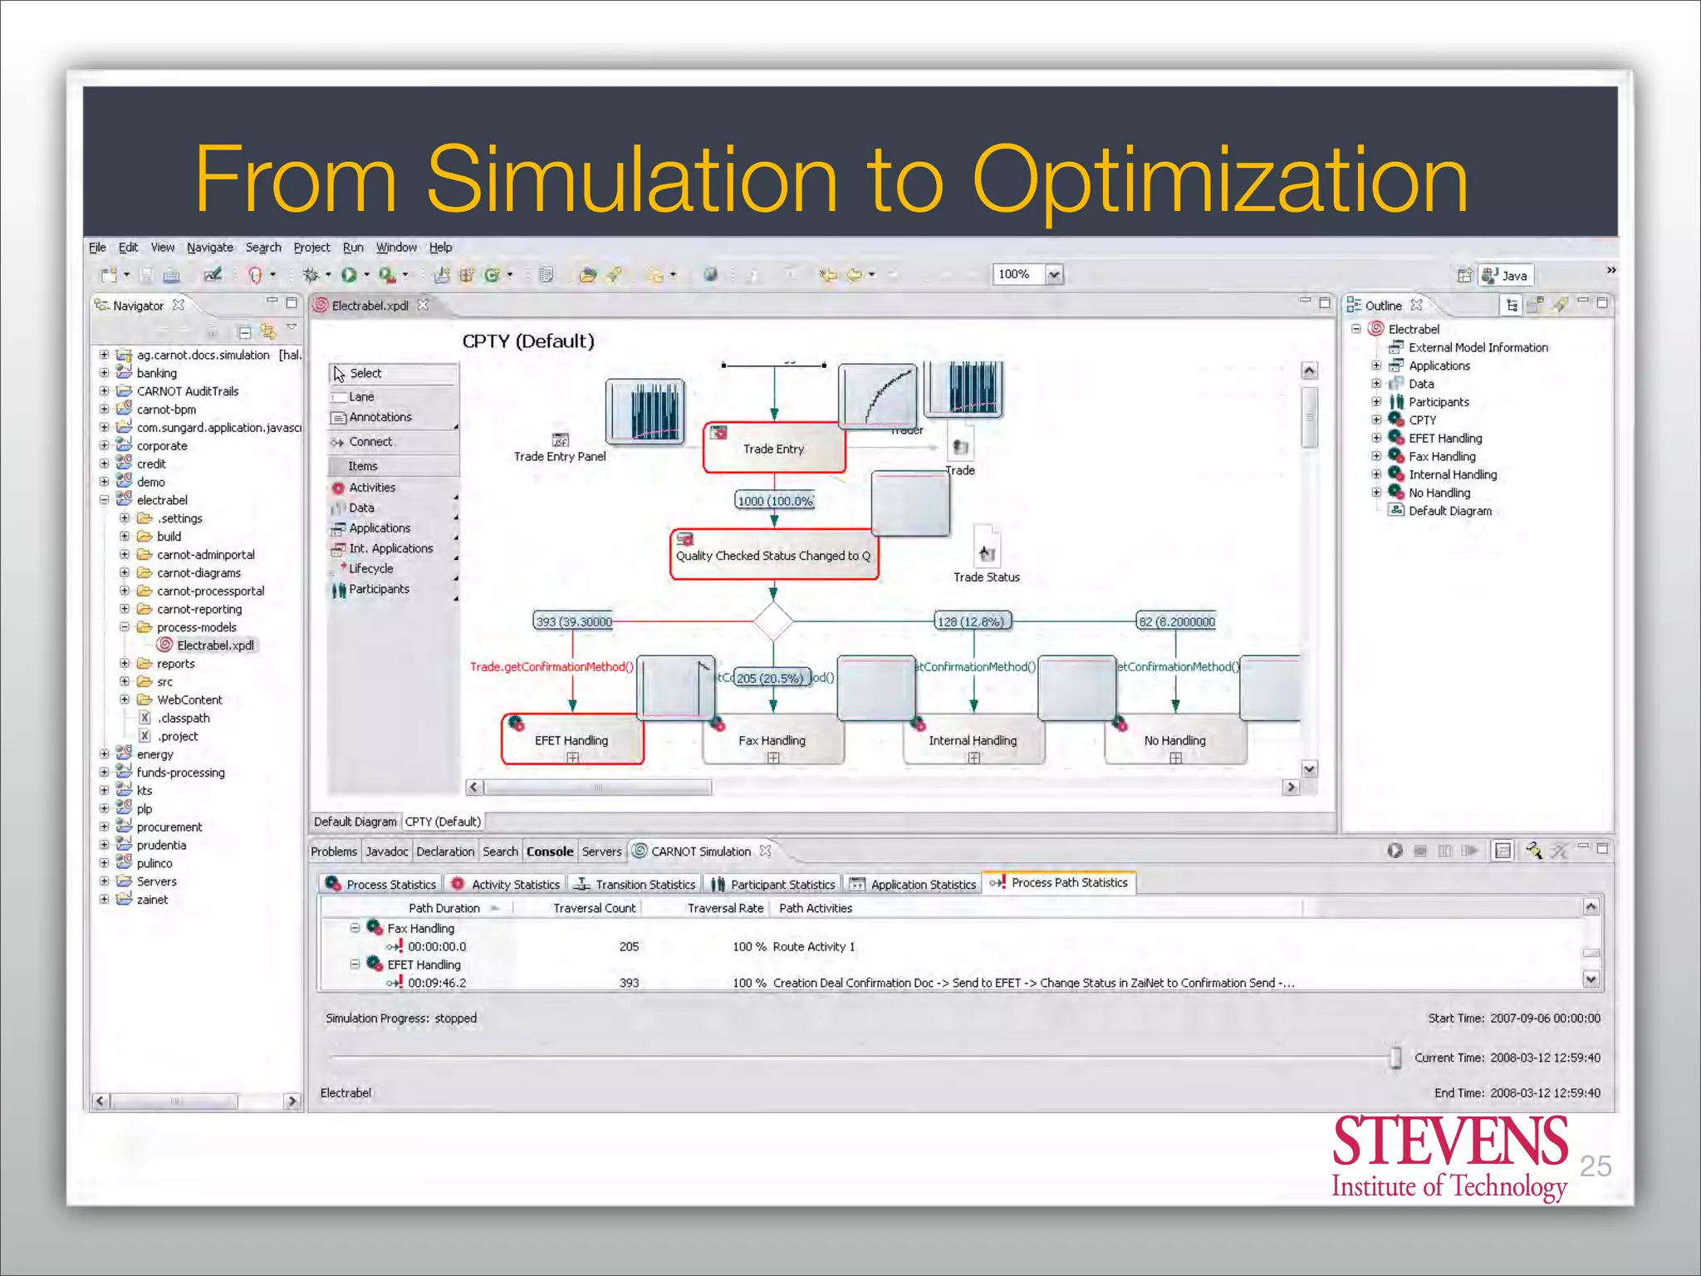Click the Java perspective button
The height and width of the screenshot is (1276, 1701).
click(x=1506, y=276)
